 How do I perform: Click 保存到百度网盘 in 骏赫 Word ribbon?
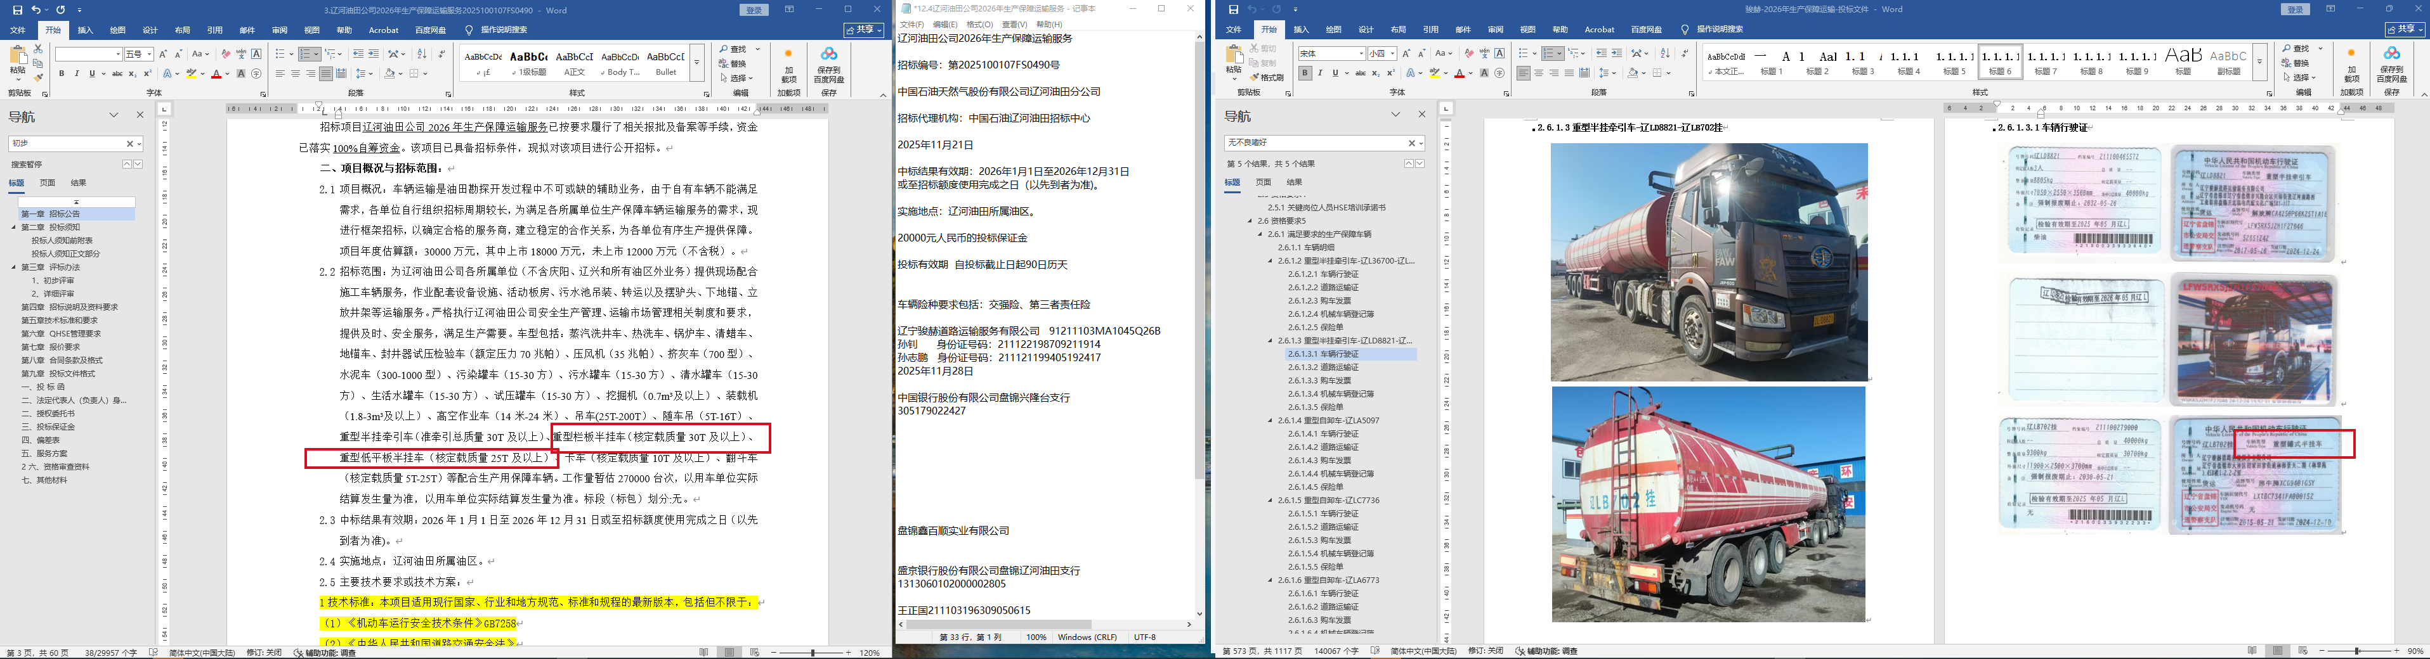[x=2391, y=64]
